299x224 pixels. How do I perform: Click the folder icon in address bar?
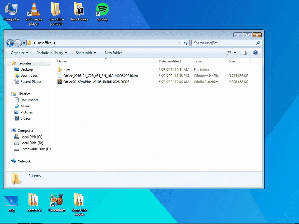29,43
